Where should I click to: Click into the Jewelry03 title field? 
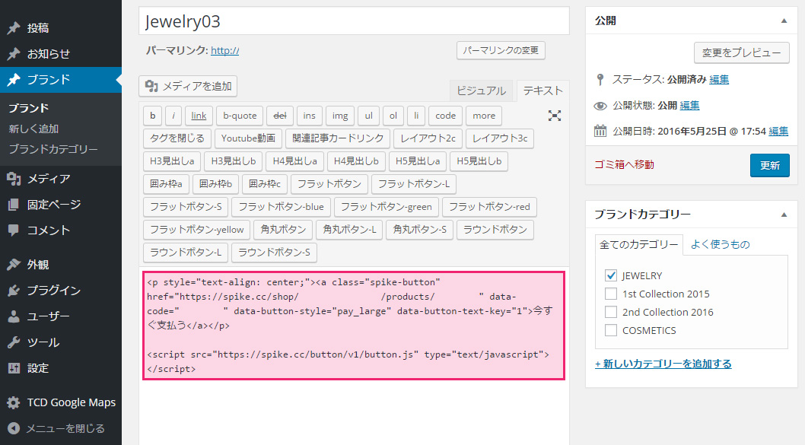(x=354, y=21)
